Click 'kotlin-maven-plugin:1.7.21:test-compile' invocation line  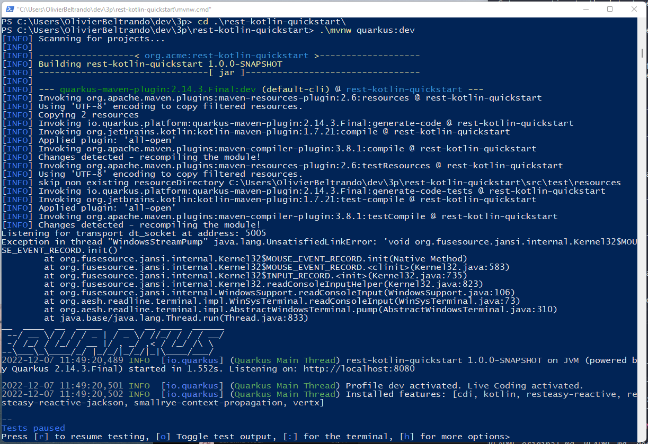coord(287,200)
